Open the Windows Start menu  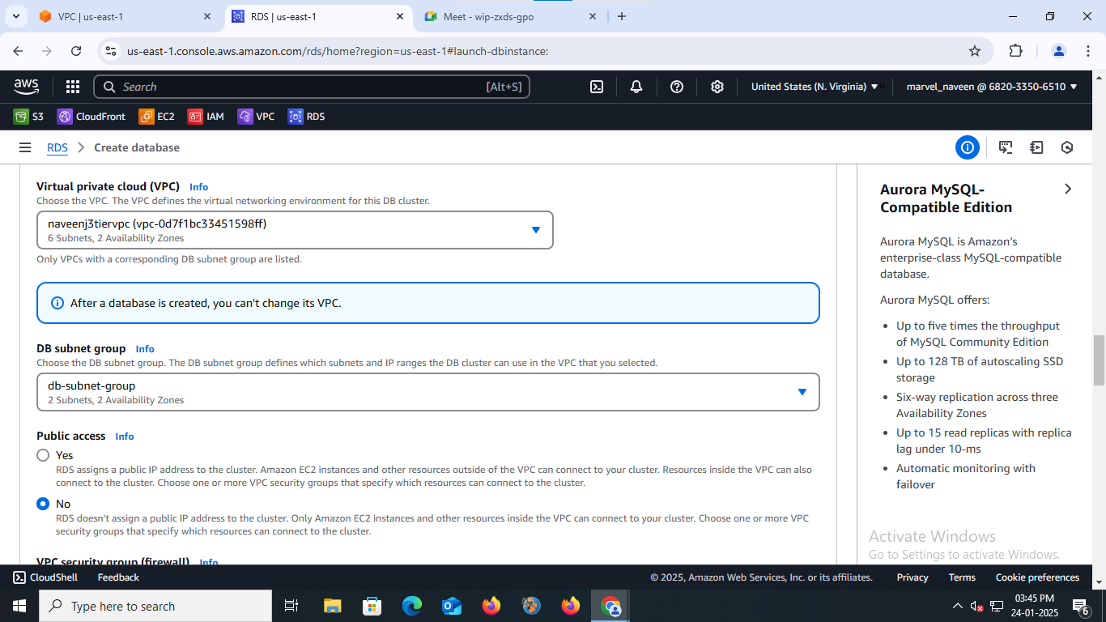[x=19, y=606]
